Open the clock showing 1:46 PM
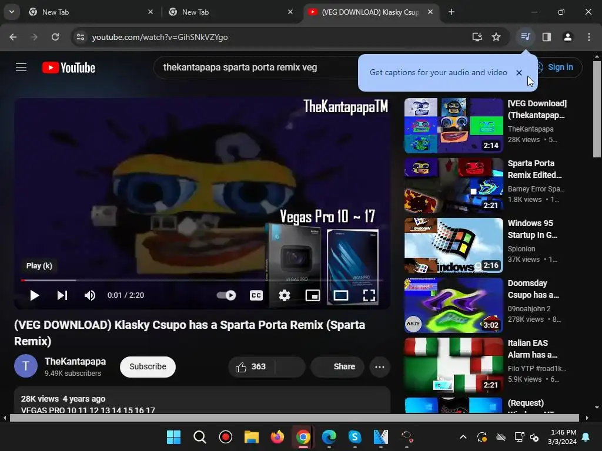The image size is (602, 451). [x=562, y=437]
